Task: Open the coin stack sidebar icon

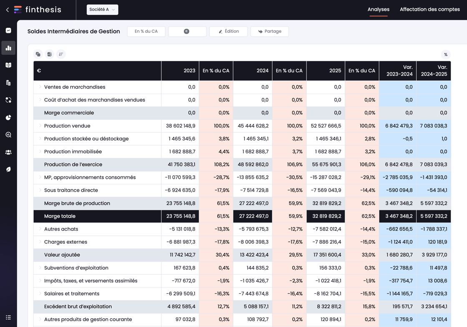Action: click(8, 83)
